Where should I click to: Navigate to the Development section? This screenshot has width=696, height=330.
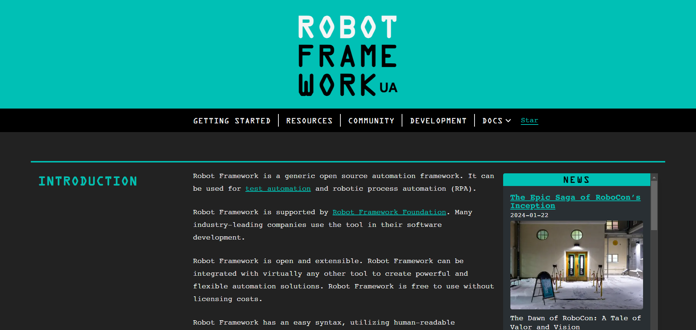point(438,120)
